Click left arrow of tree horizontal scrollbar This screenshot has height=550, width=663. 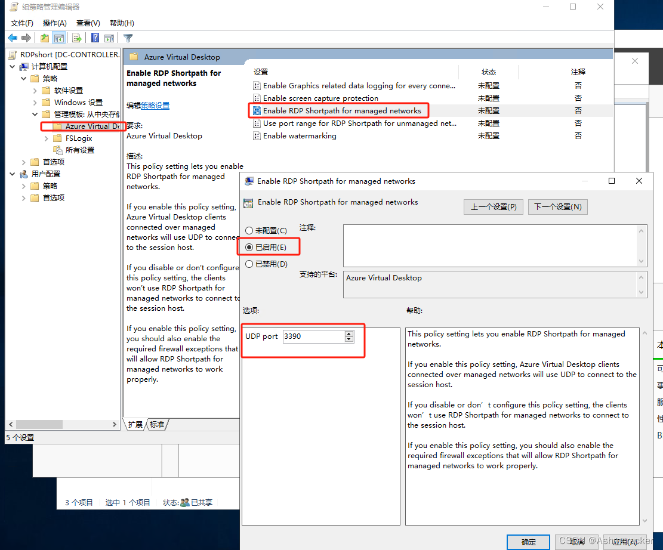click(11, 425)
